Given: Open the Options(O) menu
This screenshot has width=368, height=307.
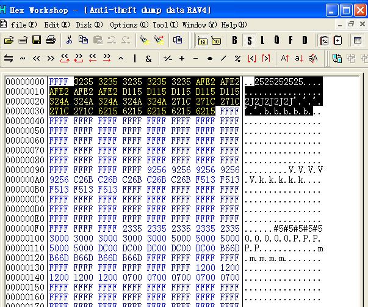Looking at the screenshot, I should (129, 24).
